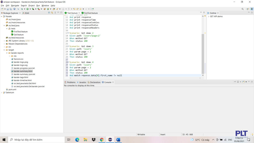
Task: Open the Debug button dropdown arrow
Action: pos(25,9)
